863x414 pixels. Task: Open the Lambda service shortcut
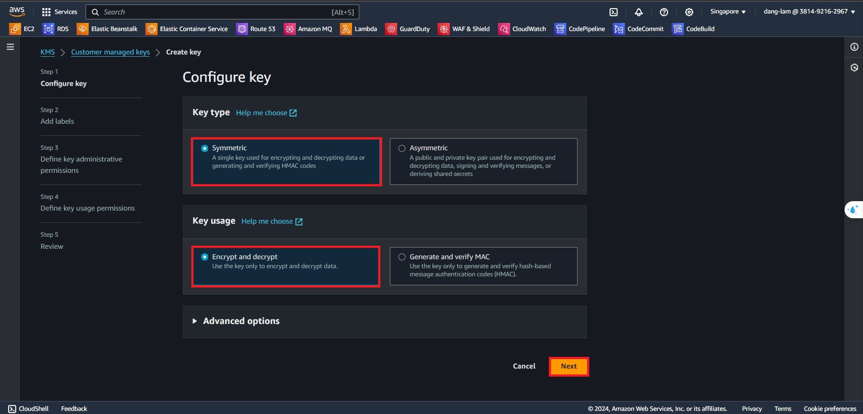[359, 29]
